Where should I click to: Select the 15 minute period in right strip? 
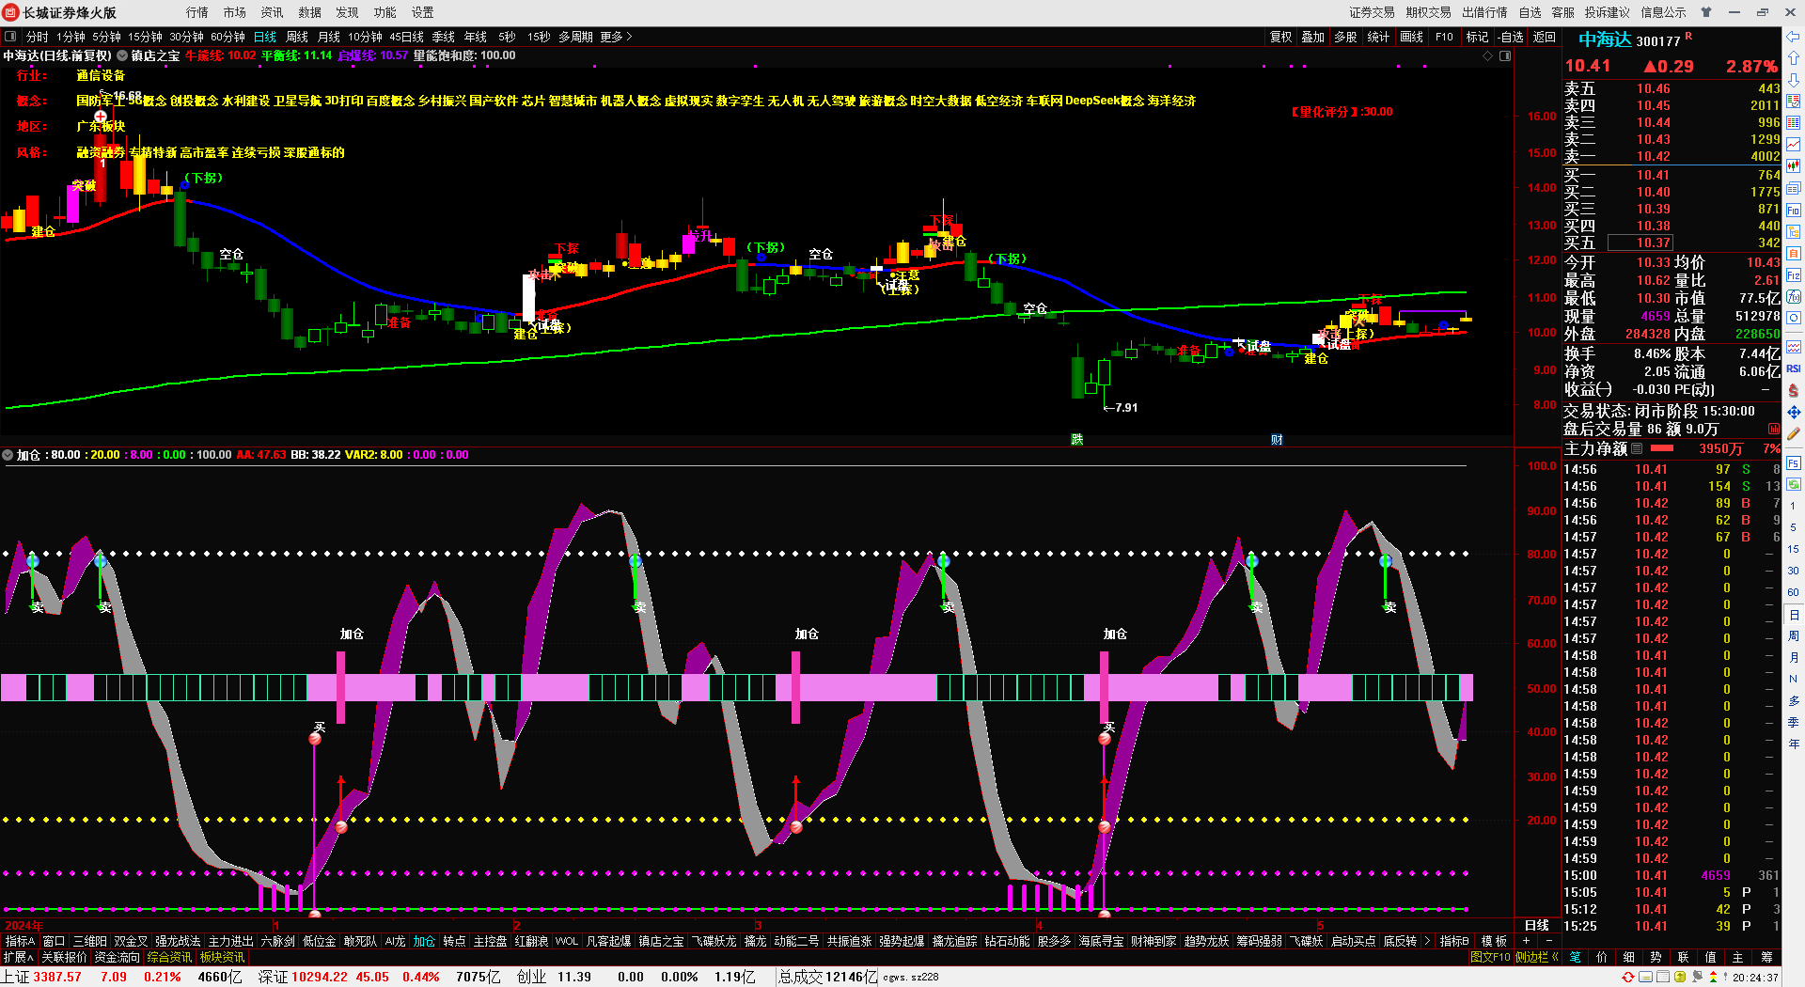pyautogui.click(x=1794, y=549)
